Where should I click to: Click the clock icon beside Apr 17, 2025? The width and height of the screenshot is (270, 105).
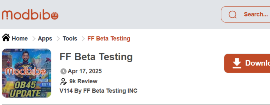click(63, 71)
